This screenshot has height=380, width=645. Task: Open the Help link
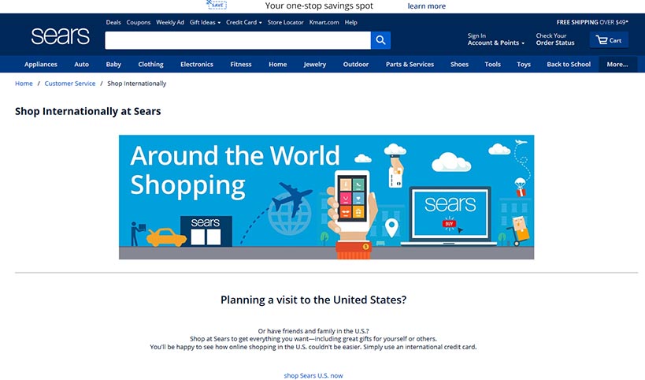[351, 22]
